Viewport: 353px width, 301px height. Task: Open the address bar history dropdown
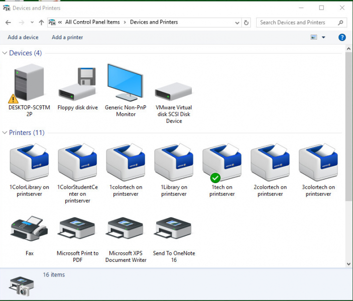tap(237, 23)
